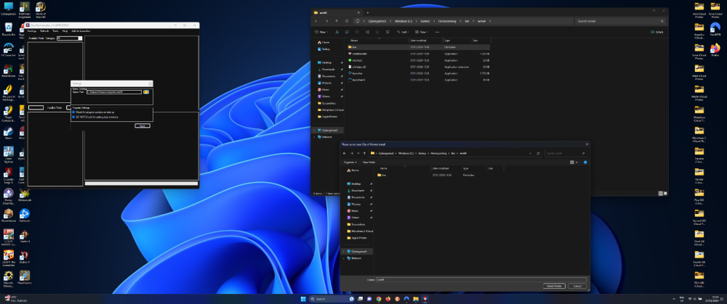
Task: Toggle 'Check for program updates on start up'
Action: 73,112
